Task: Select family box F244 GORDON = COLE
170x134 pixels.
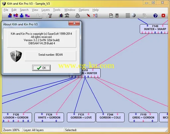Action: click(110, 117)
